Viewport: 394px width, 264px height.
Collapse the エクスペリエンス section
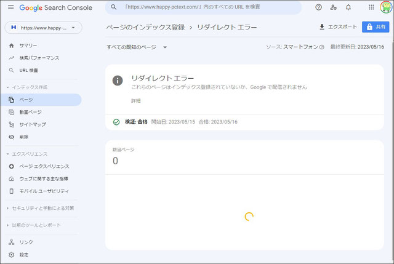click(27, 154)
